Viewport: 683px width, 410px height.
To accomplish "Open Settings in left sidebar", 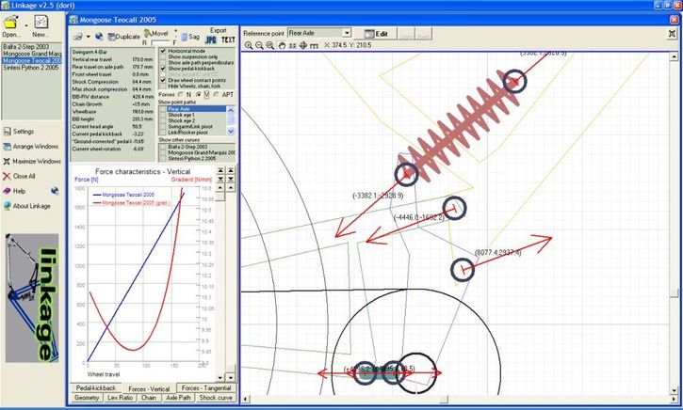I will [x=18, y=132].
